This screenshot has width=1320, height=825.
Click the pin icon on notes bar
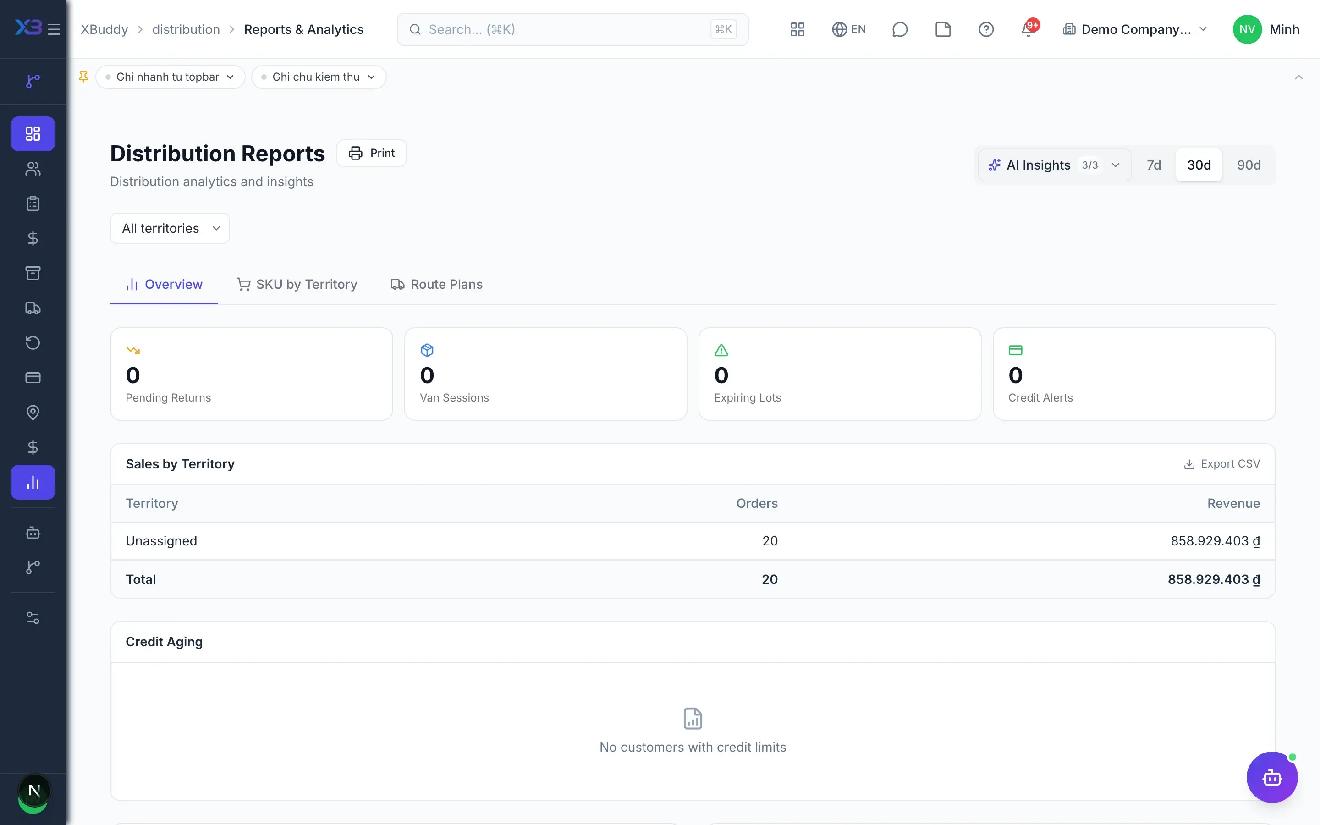(83, 77)
